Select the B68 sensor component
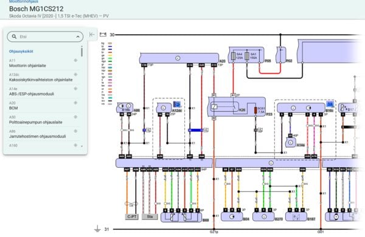The image size is (365, 237). (181, 217)
